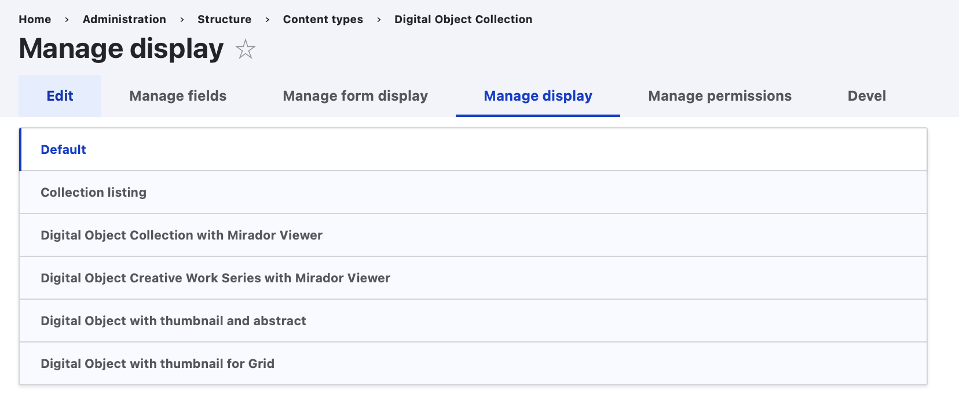Viewport: 959px width, 405px height.
Task: Open the Manage fields tab
Action: (x=178, y=96)
